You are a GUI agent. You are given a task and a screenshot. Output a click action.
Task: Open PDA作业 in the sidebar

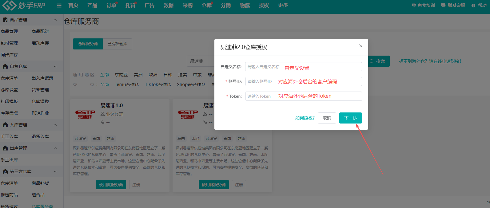pyautogui.click(x=40, y=113)
